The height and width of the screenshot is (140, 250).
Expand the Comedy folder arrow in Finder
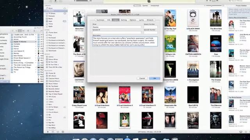pyautogui.click(x=36, y=44)
